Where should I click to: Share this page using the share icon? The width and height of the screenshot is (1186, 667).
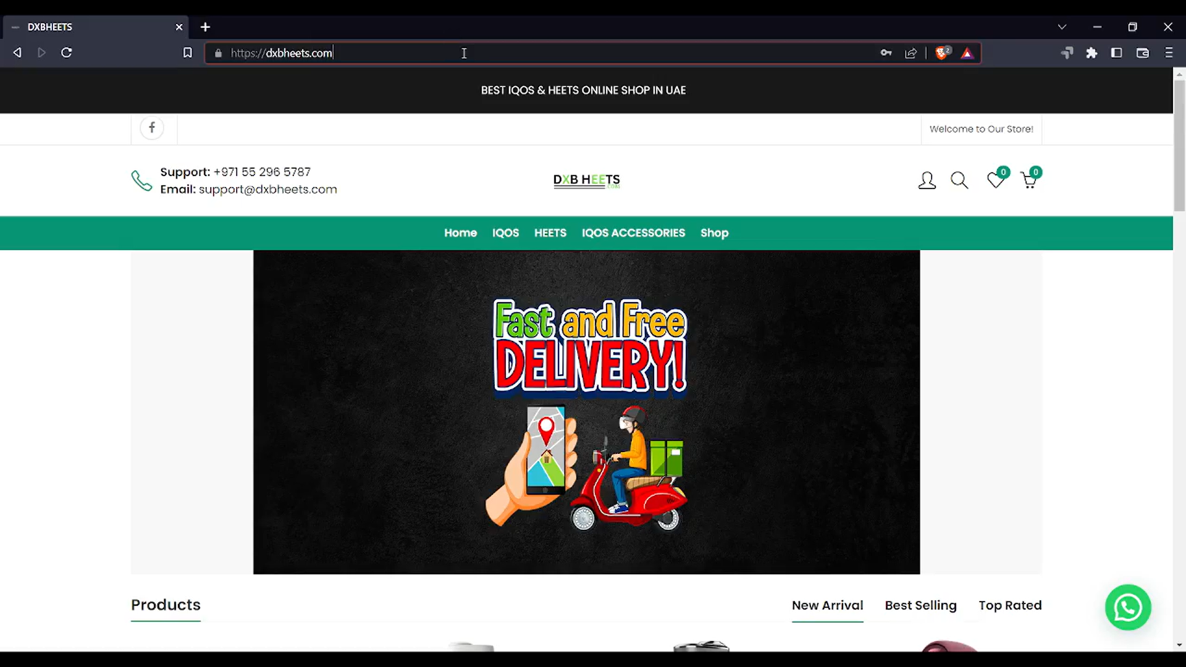click(x=911, y=53)
